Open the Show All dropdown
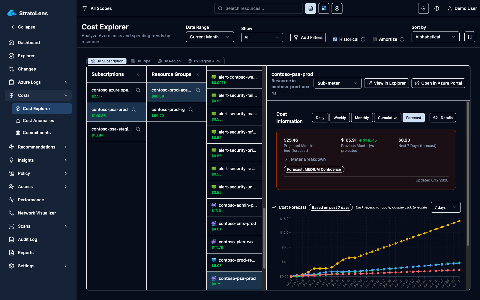Screen dimensions: 480x300 click(x=262, y=37)
